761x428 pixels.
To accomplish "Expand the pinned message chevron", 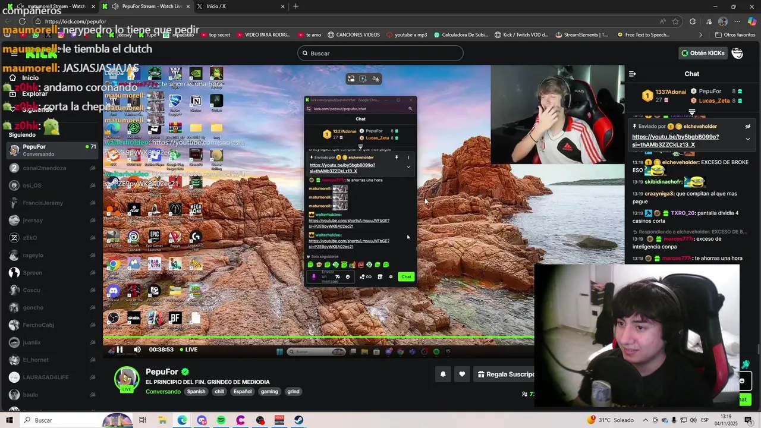I will [748, 139].
